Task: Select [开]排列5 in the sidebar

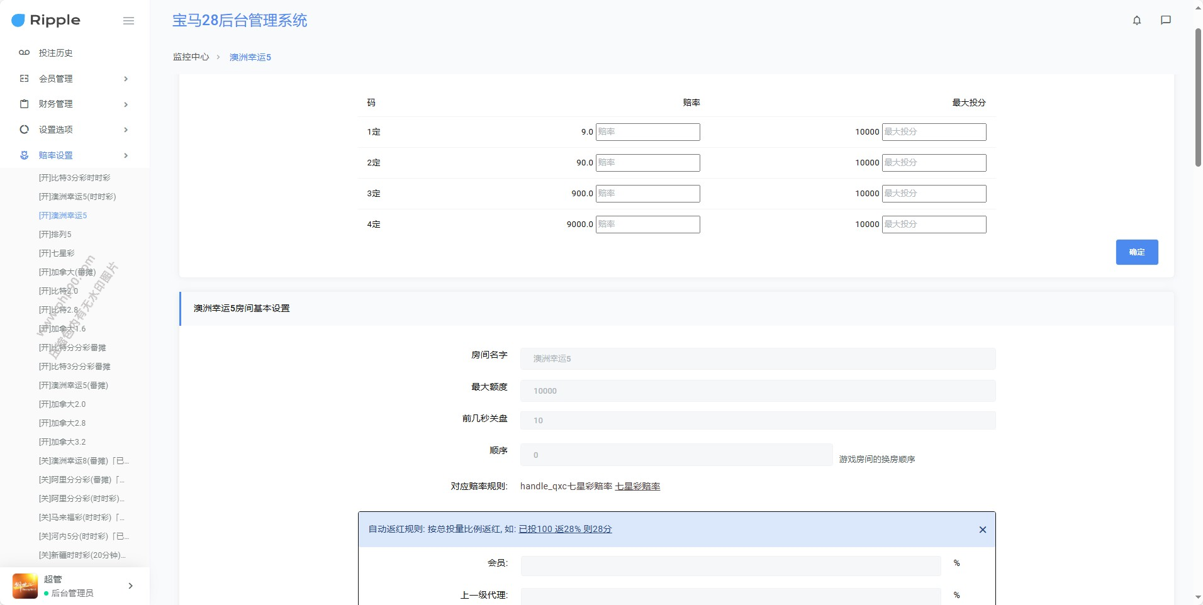Action: click(x=55, y=235)
